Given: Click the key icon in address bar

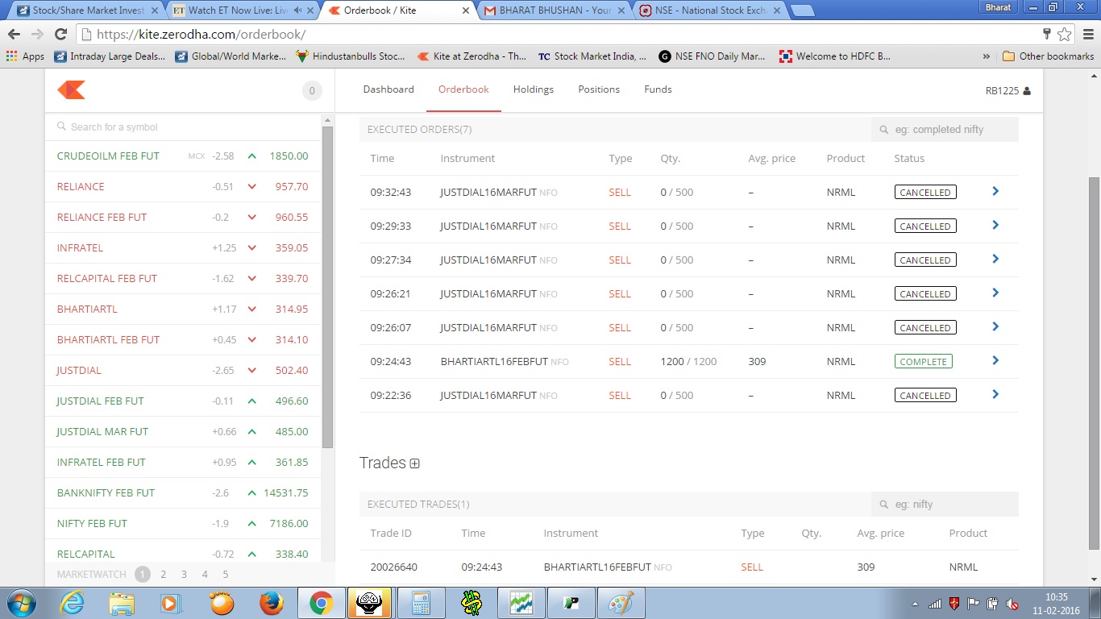Looking at the screenshot, I should pyautogui.click(x=1047, y=34).
